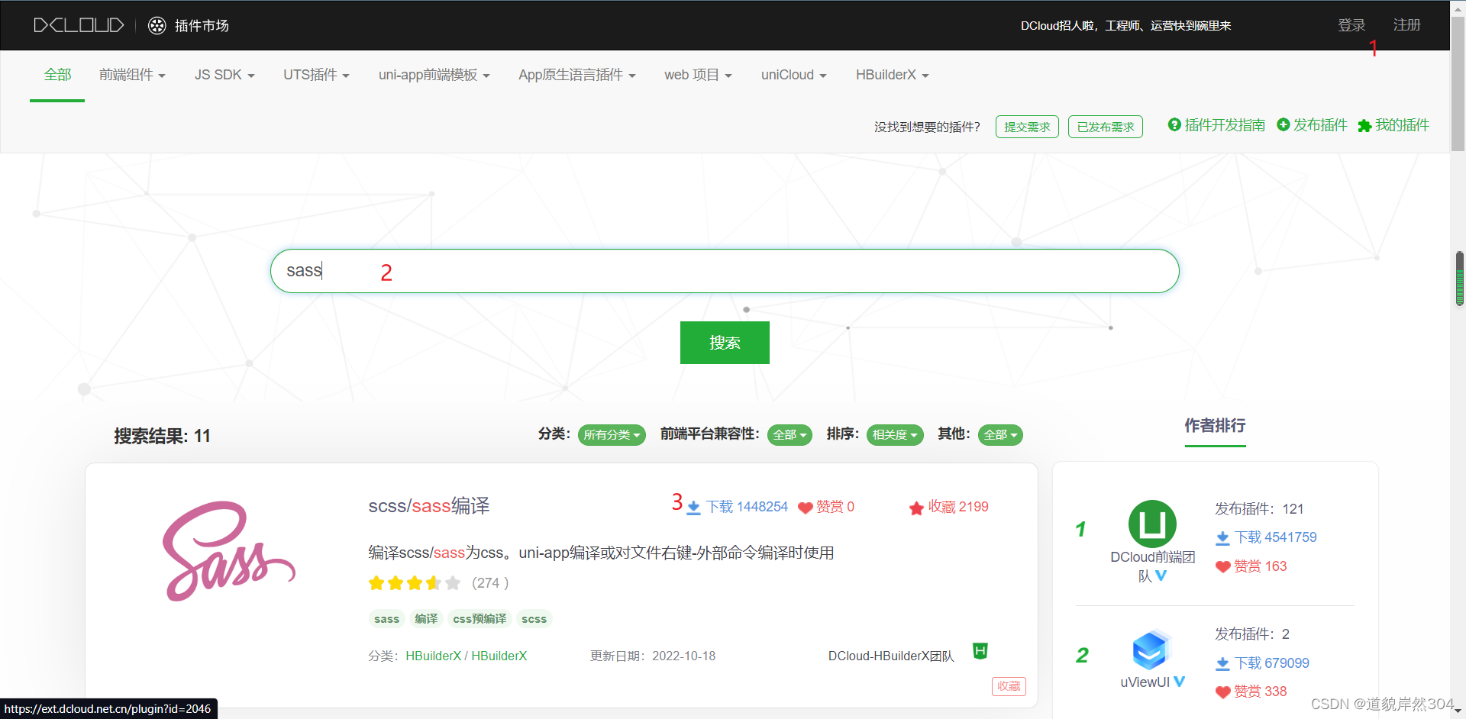Open the 相关度 sort dropdown

[x=895, y=435]
